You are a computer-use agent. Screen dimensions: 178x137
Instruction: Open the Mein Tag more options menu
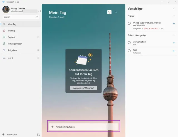[x=116, y=12]
